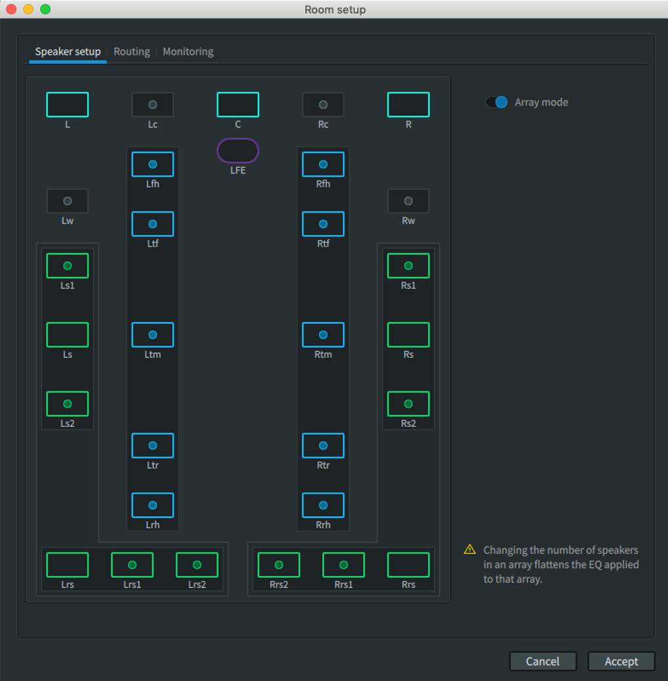Screen dimensions: 668x681
Task: Select the Ls side surround speaker
Action: click(x=68, y=335)
